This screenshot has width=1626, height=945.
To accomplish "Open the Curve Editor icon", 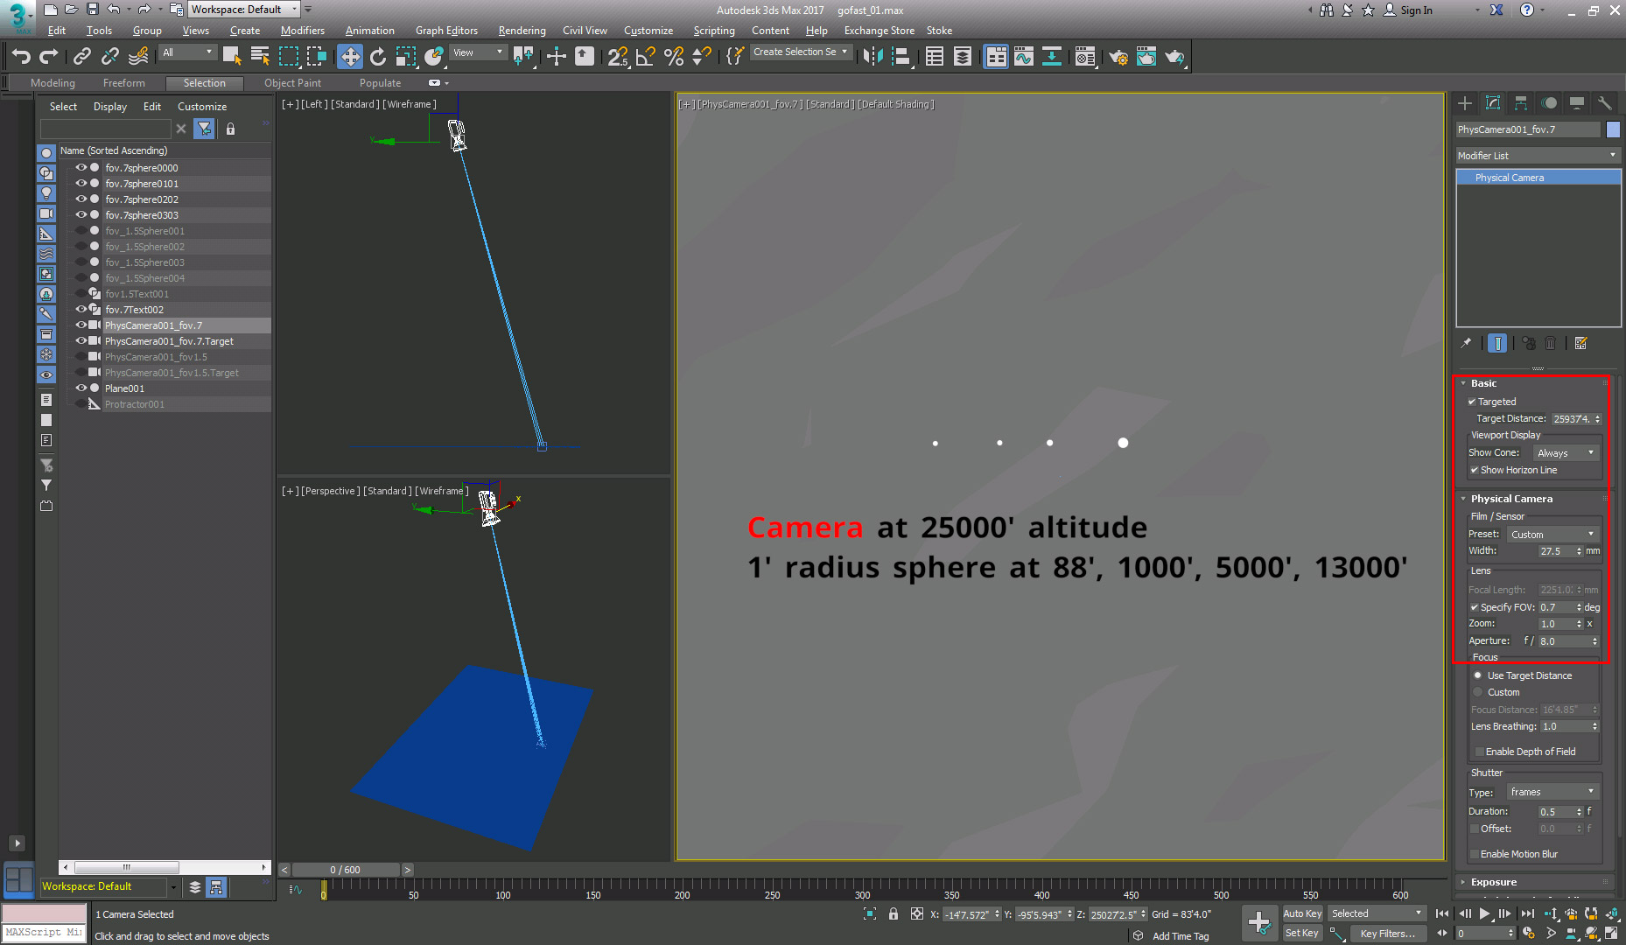I will (x=1024, y=57).
